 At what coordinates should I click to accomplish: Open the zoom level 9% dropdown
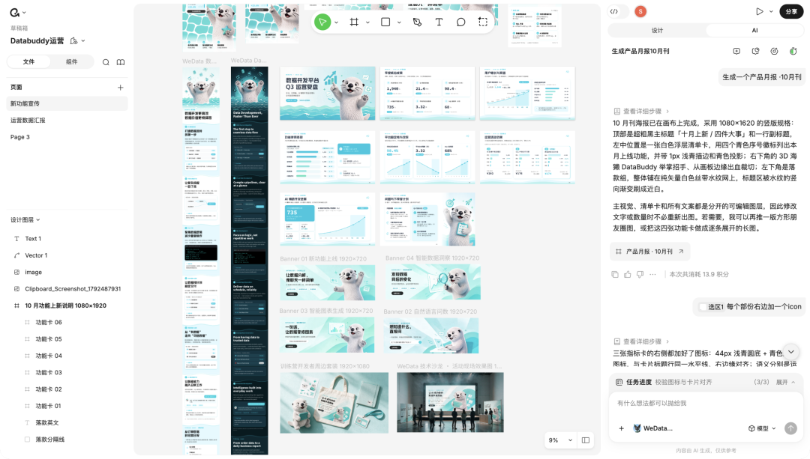click(x=560, y=440)
